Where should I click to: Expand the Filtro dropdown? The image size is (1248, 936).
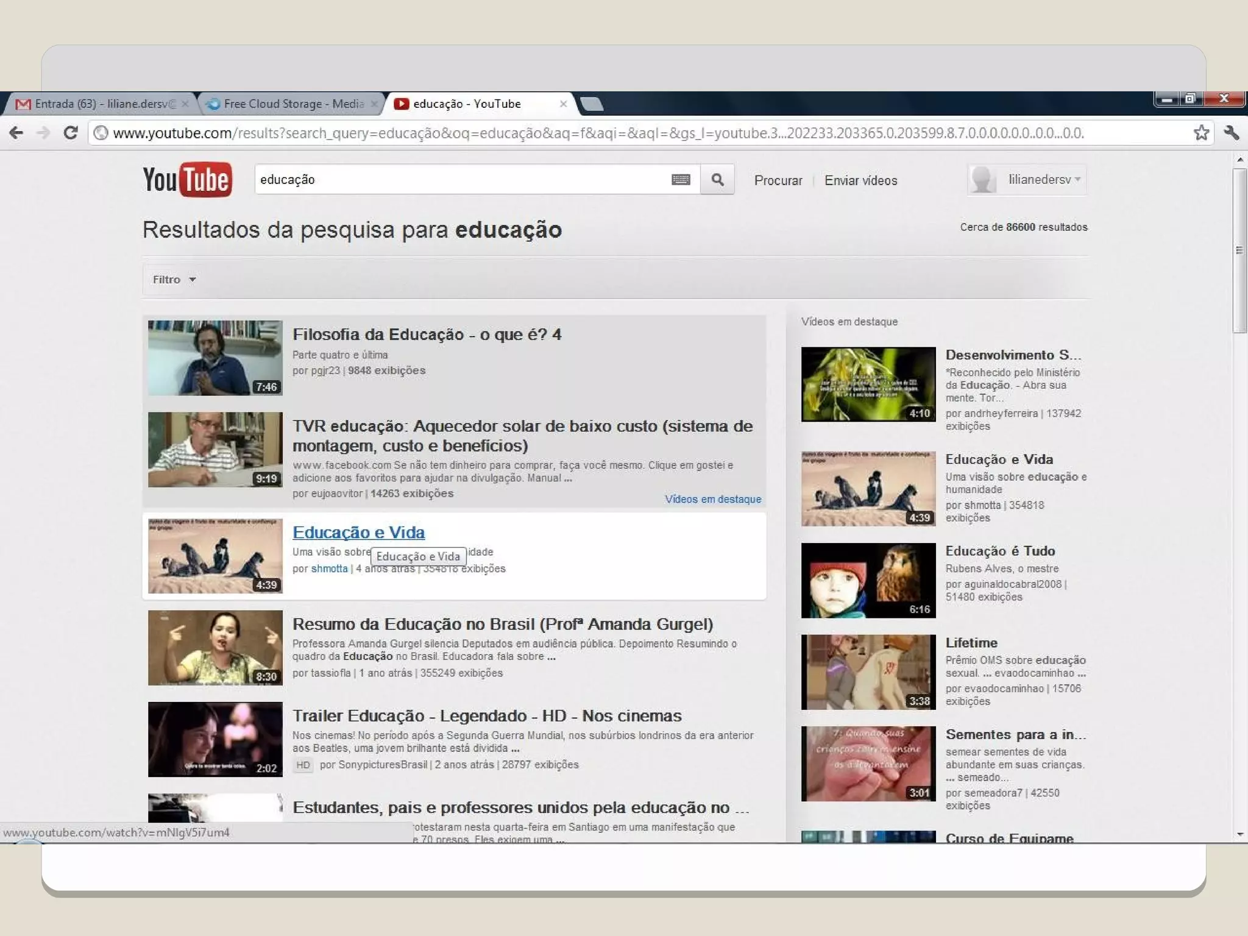point(174,280)
